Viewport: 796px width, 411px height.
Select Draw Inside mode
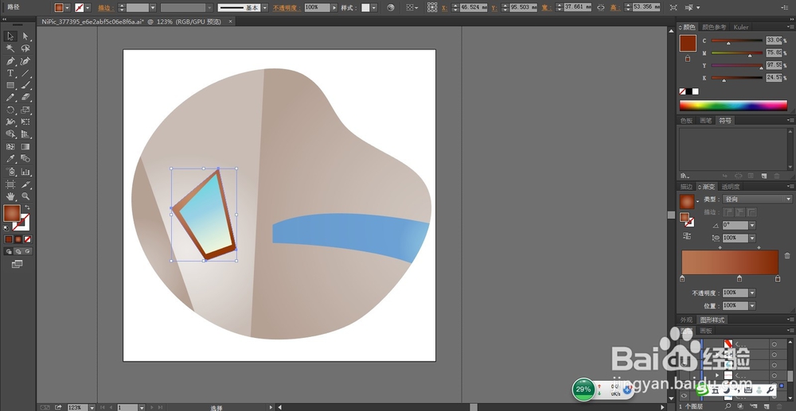click(28, 251)
